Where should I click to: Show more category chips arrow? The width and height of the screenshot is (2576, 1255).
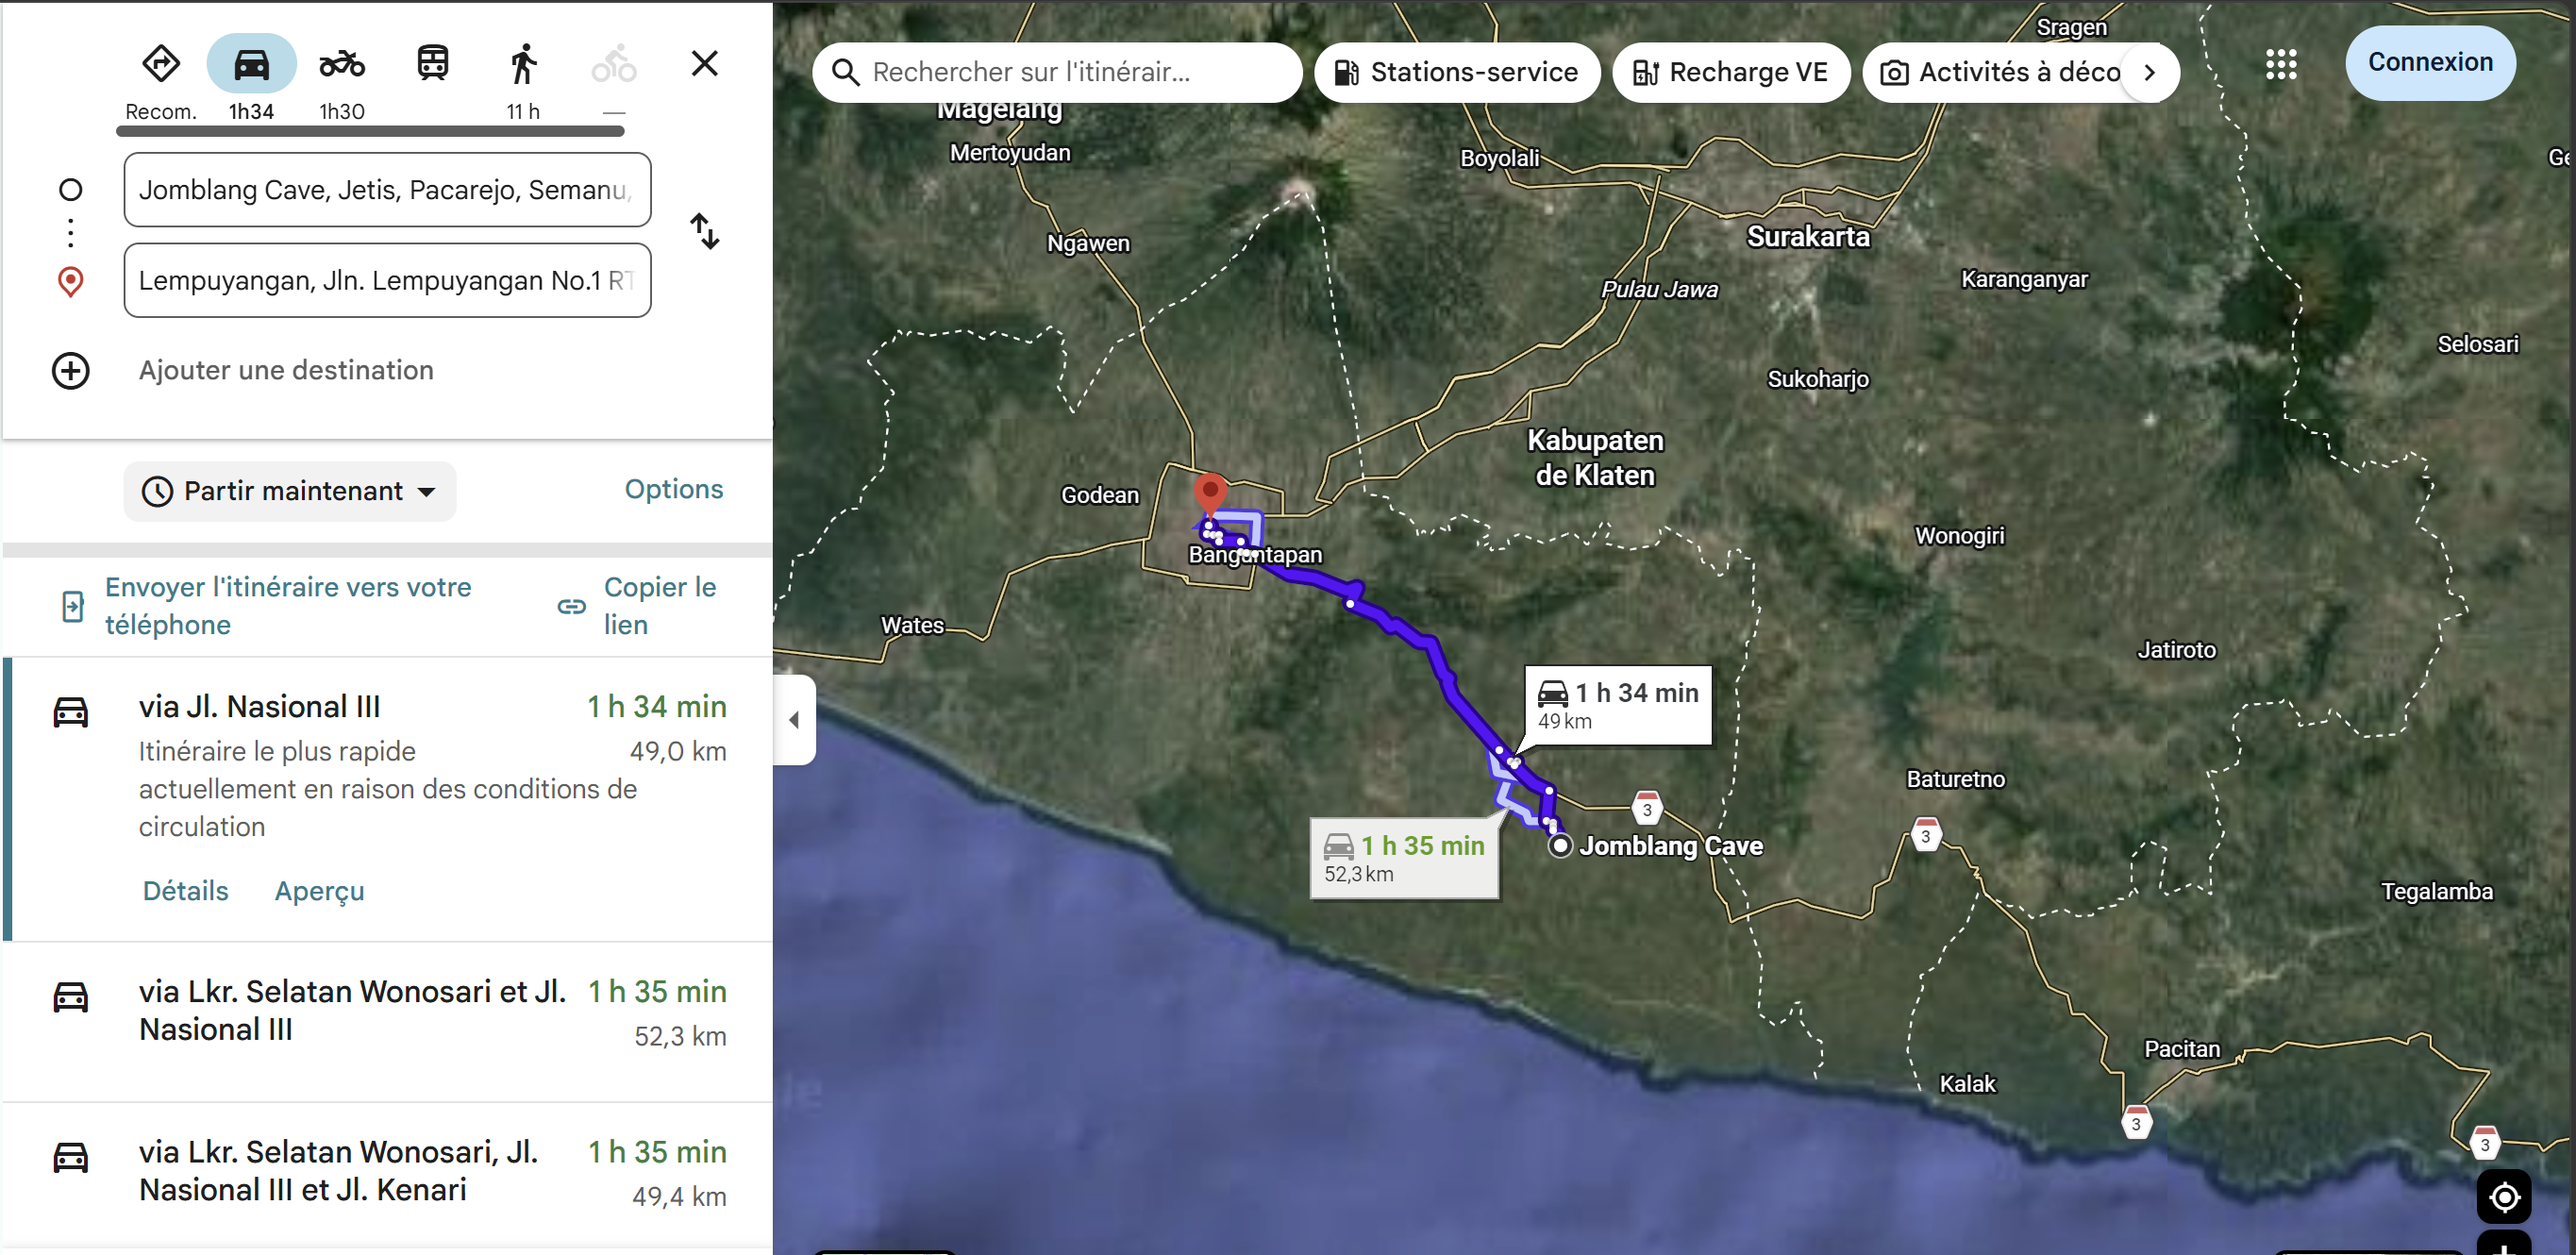pos(2150,72)
